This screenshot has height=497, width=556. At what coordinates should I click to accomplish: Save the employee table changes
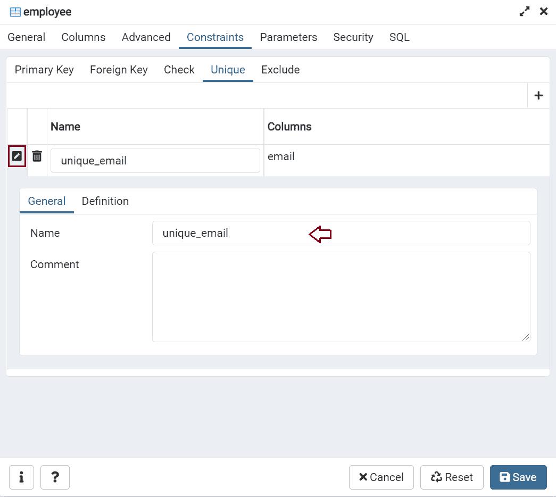coord(518,477)
